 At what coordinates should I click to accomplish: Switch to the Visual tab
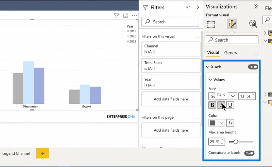[213, 53]
